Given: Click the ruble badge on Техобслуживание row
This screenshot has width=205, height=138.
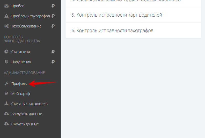Looking at the screenshot, I should click(53, 26).
